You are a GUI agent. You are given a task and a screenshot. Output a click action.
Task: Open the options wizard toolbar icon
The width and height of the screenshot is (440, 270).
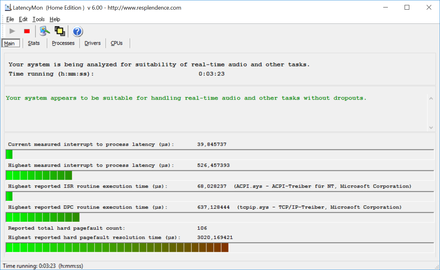click(45, 31)
